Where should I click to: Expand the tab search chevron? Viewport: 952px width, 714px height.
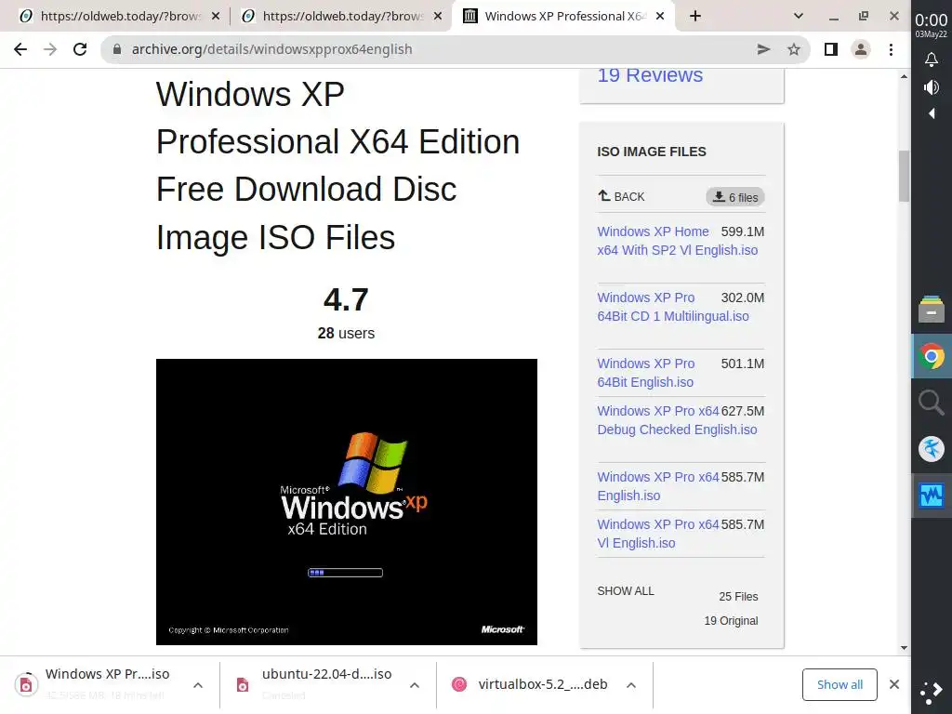(x=799, y=17)
